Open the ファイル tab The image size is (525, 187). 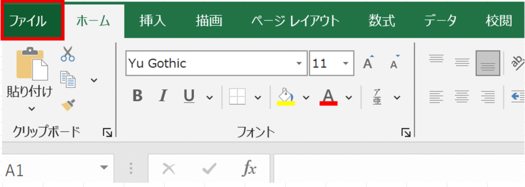[x=32, y=21]
